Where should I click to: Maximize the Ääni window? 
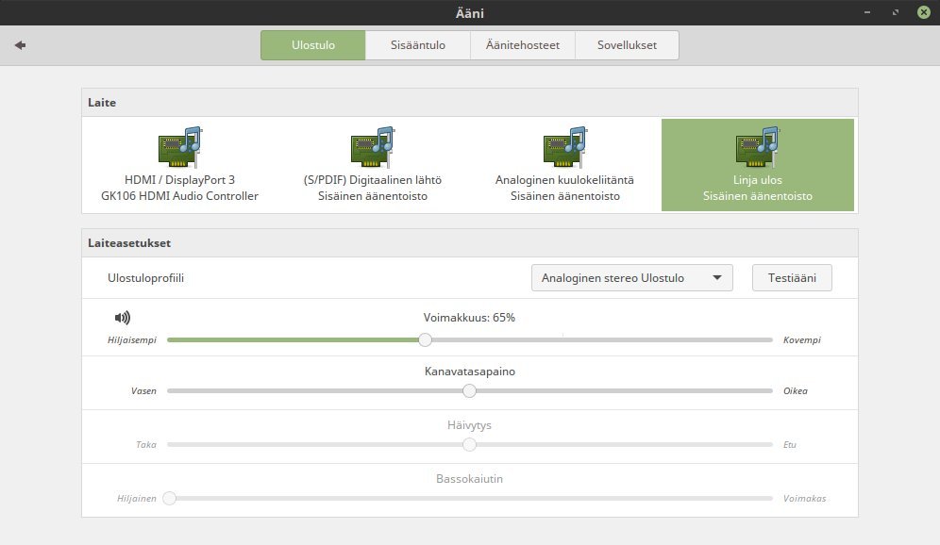895,13
